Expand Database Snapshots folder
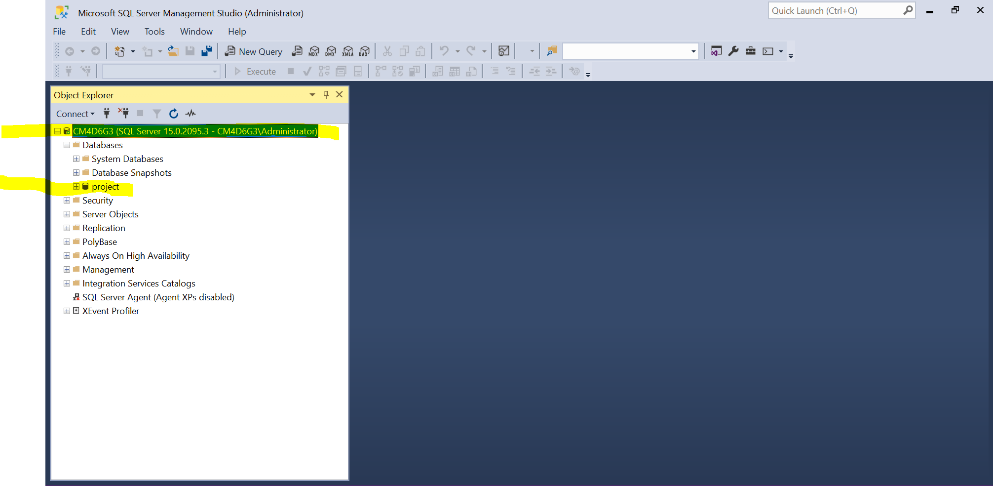Image resolution: width=993 pixels, height=486 pixels. point(76,173)
